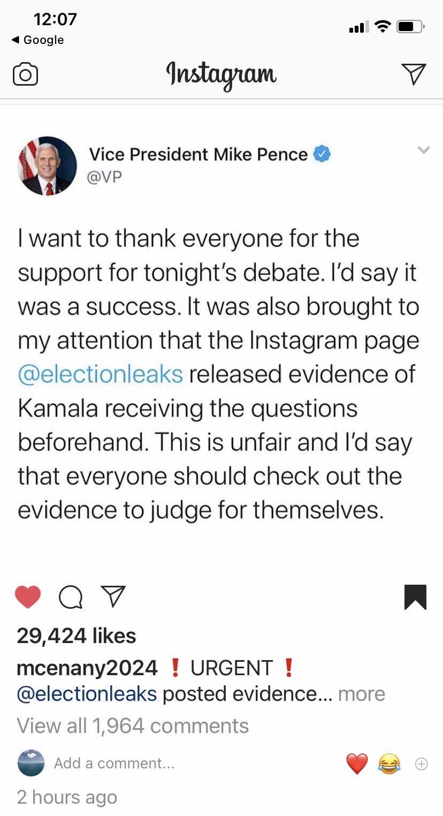Tap the @electionleaks mention in caption
The width and height of the screenshot is (443, 816).
tap(87, 694)
